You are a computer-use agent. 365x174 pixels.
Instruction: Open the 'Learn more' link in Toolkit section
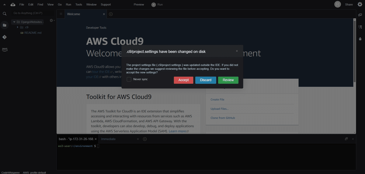(x=179, y=131)
